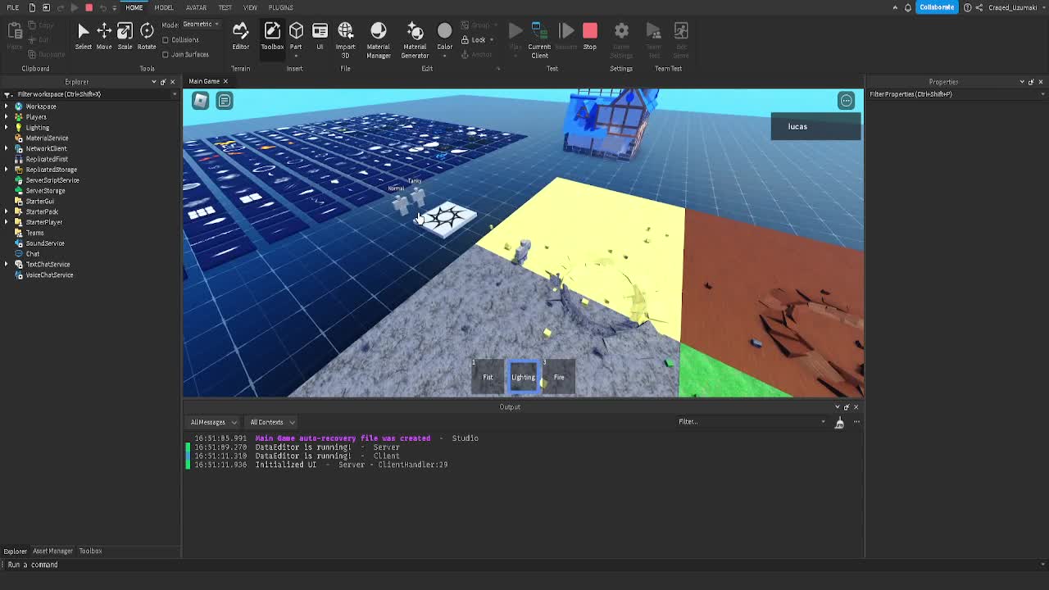Open the Geometric mode dropdown
This screenshot has width=1049, height=590.
(x=200, y=25)
